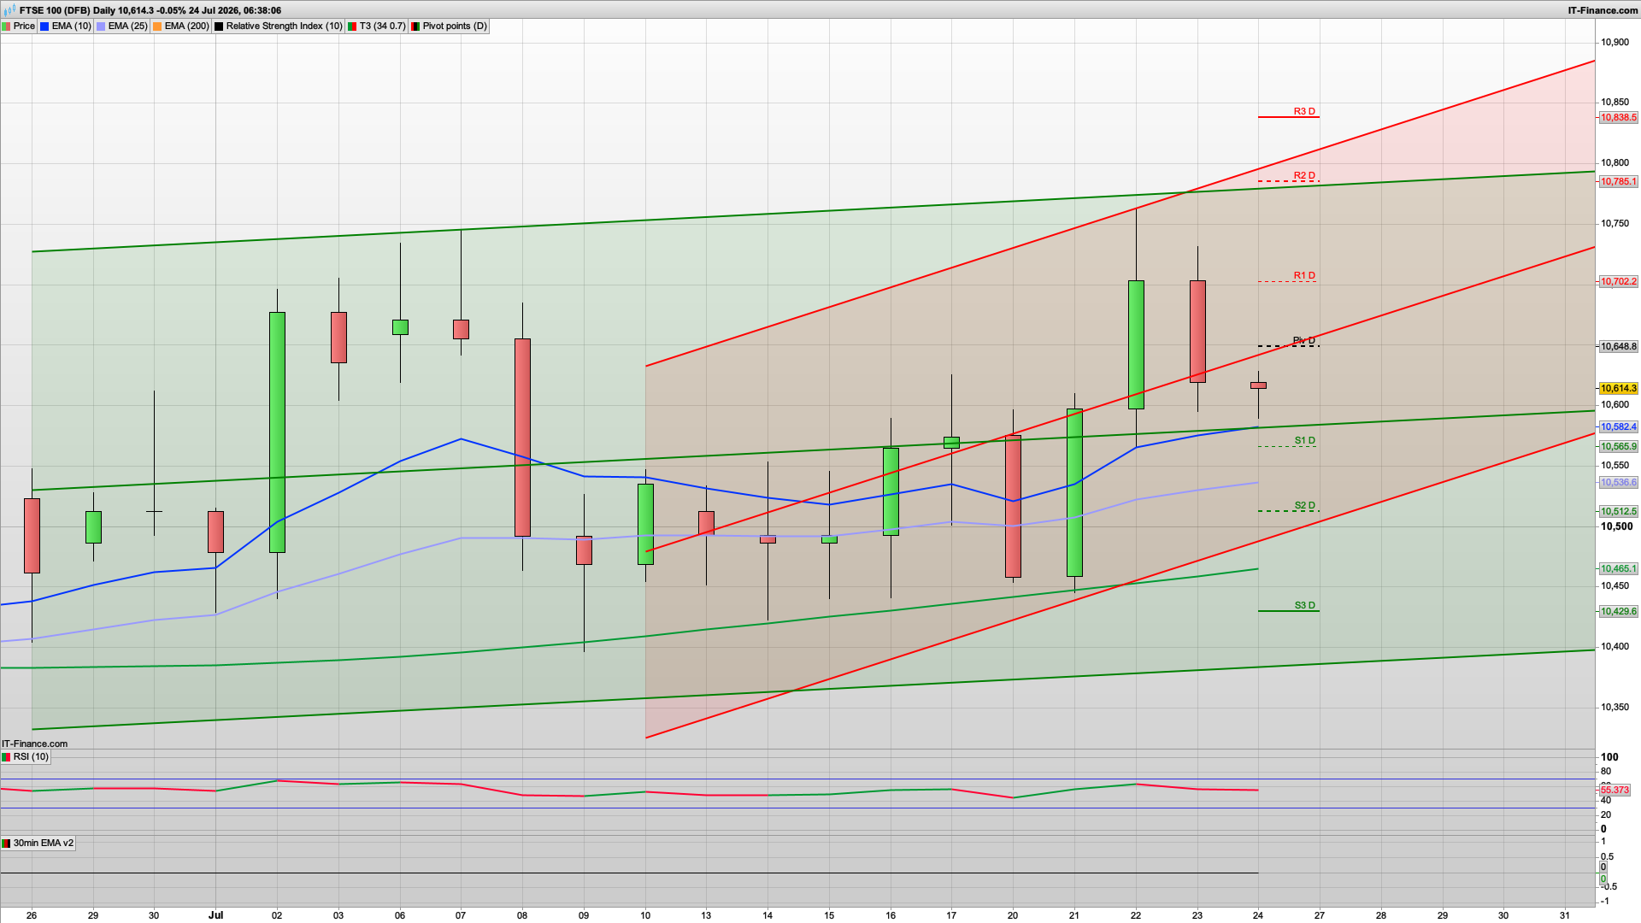Click the yellow 10,614.3 current price tag
The height and width of the screenshot is (923, 1641).
(x=1619, y=389)
